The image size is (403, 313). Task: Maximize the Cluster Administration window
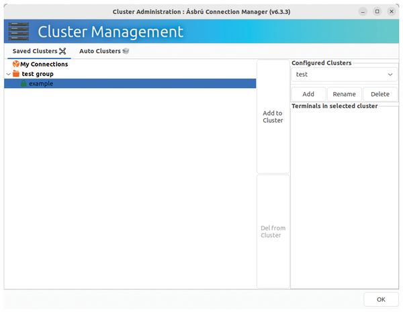tap(377, 11)
